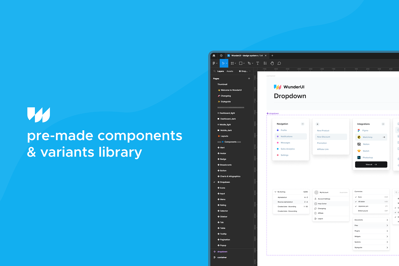Add a new page with plus icon
Screen dimensions: 399x266
[x=249, y=78]
